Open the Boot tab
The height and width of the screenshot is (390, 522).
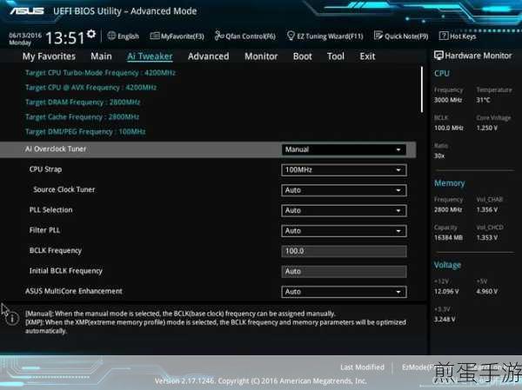(x=302, y=56)
